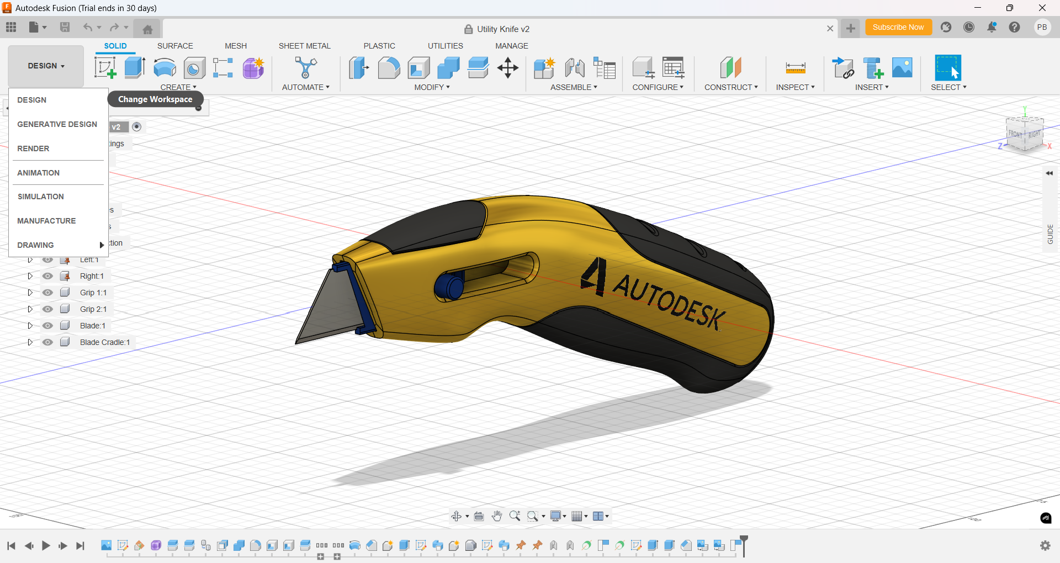
Task: Activate the v2 component radio button
Action: click(137, 127)
